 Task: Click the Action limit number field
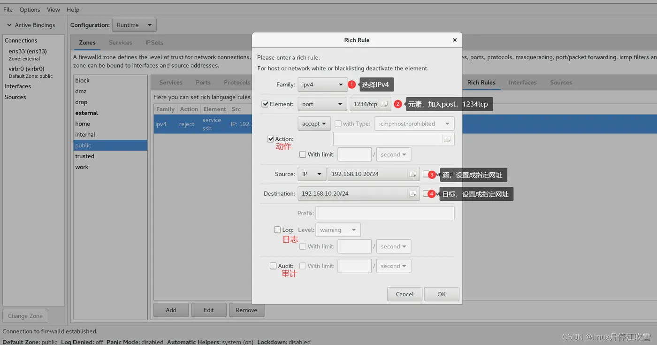pos(355,154)
